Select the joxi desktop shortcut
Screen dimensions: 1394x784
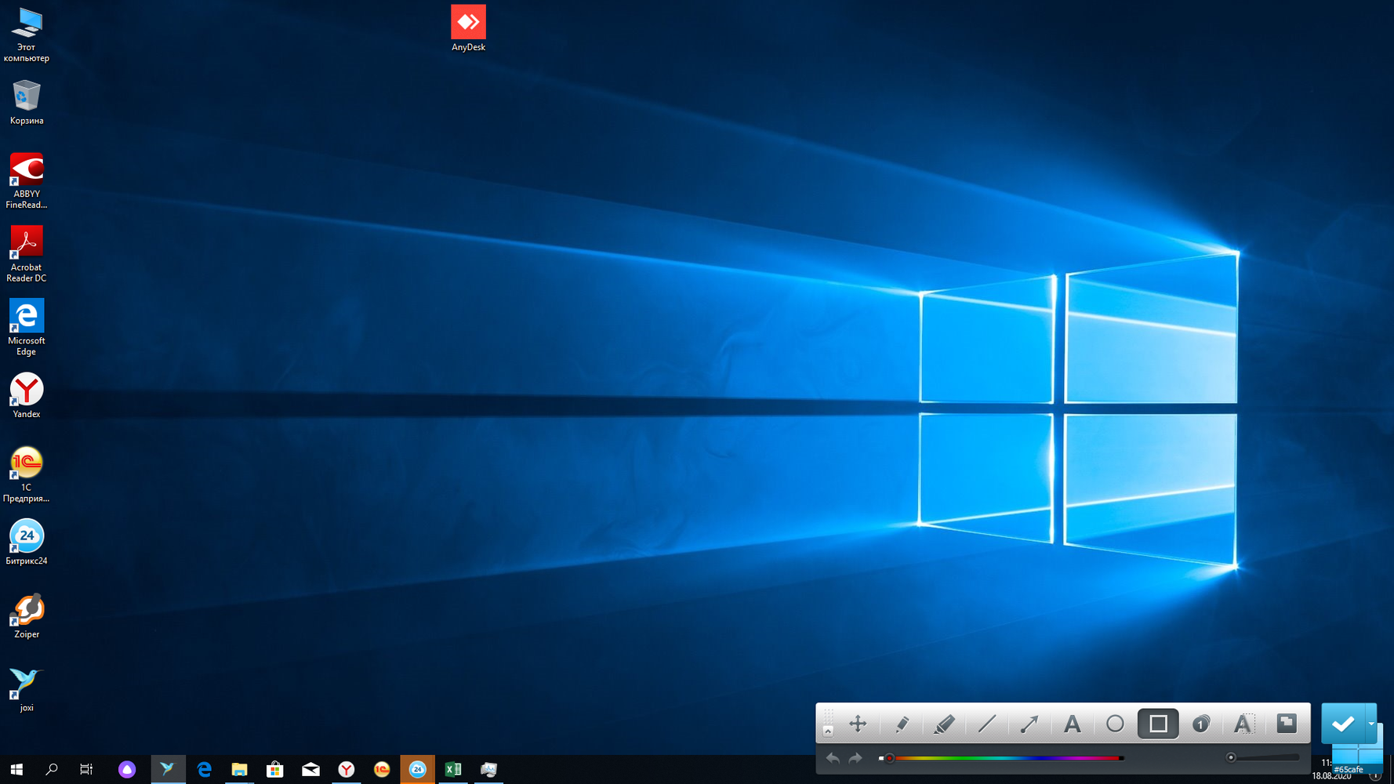point(27,690)
